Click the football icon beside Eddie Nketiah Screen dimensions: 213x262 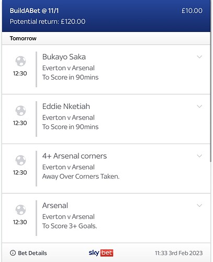click(20, 111)
